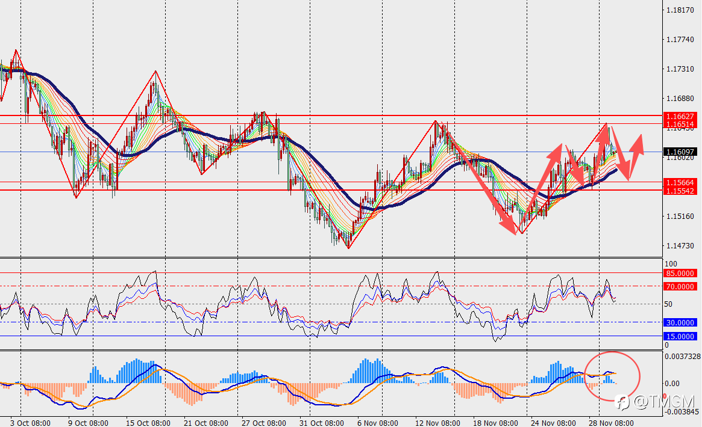Screen dimensions: 702x427
Task: Select the 70.0000 oscillator level label
Action: 680,286
